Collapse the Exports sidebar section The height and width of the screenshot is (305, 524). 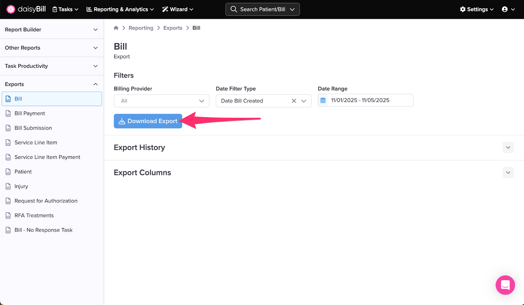pos(95,84)
